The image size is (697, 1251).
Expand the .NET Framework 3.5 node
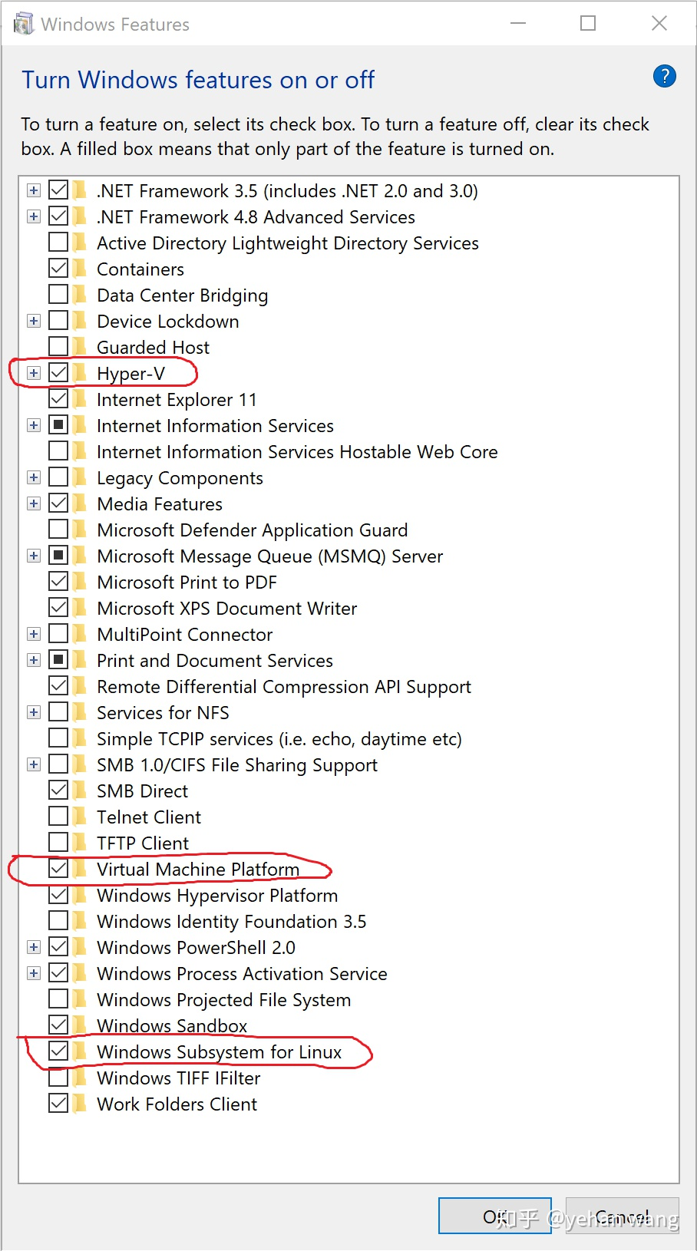tap(34, 190)
